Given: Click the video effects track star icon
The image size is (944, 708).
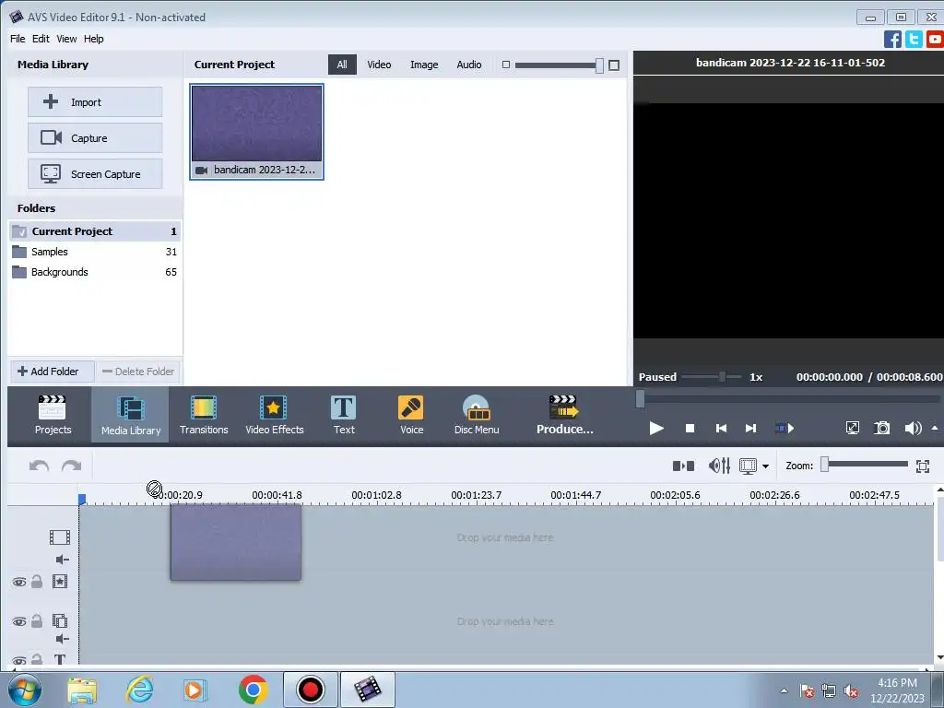Looking at the screenshot, I should pyautogui.click(x=60, y=581).
